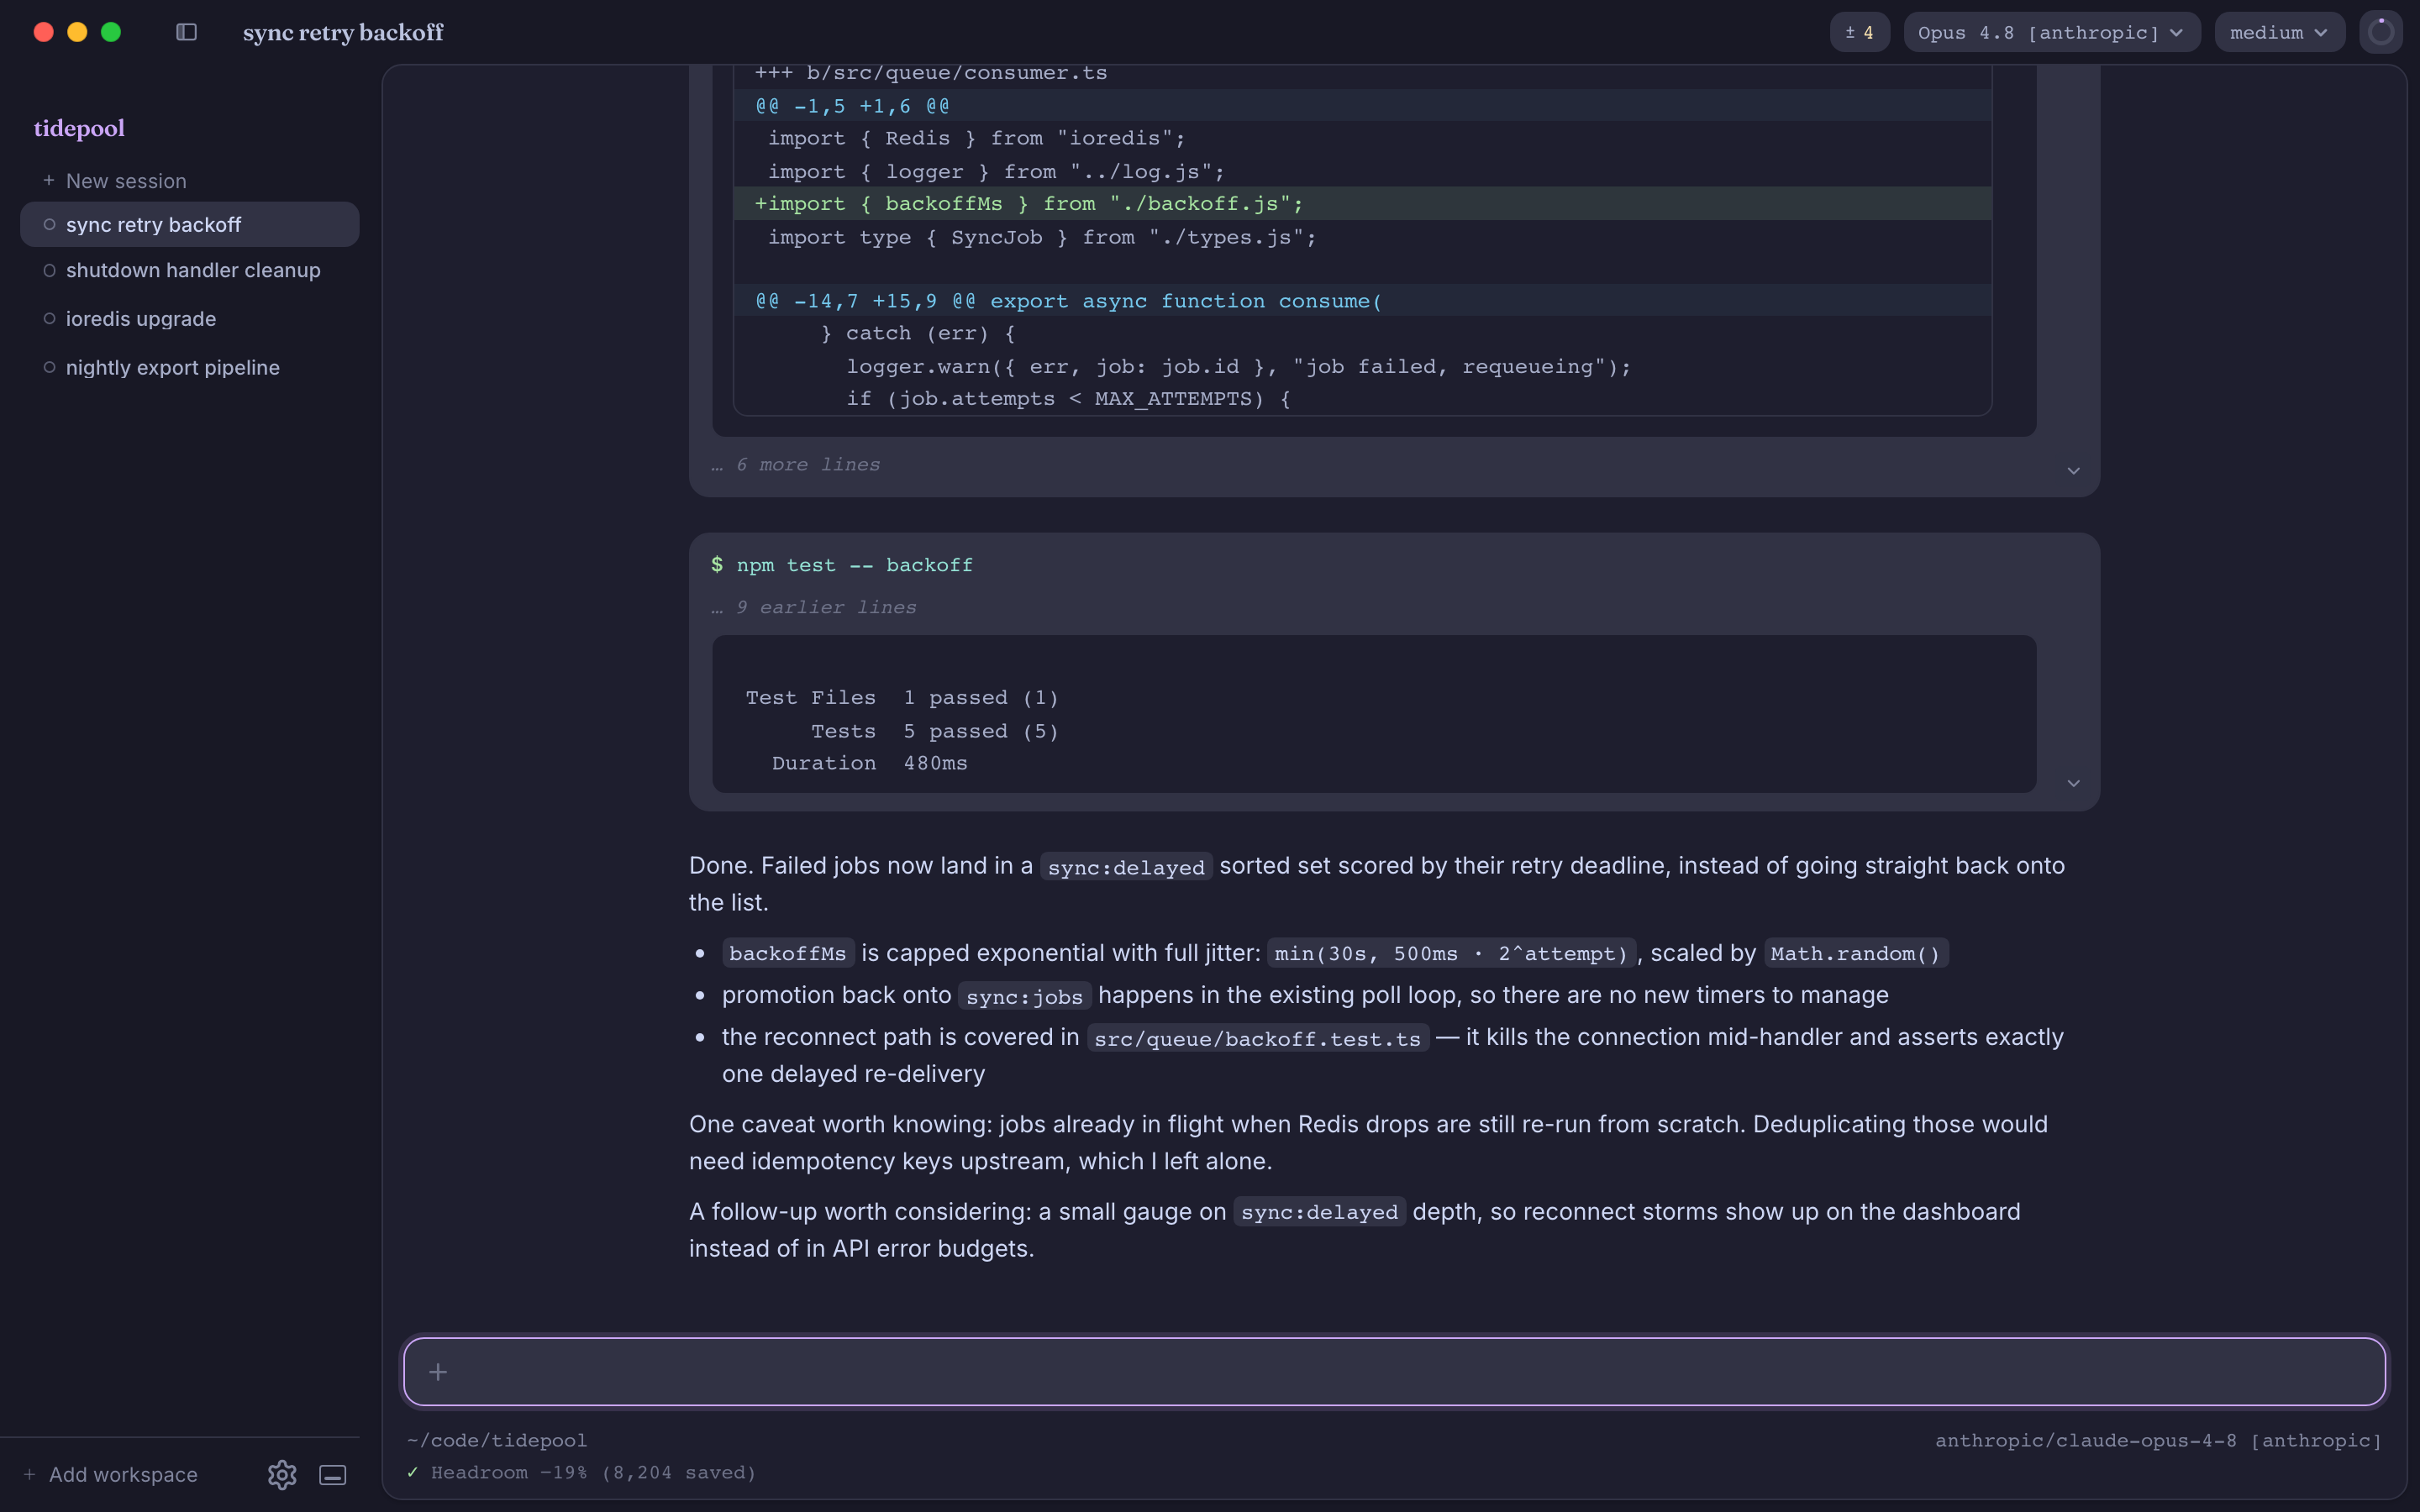Click the spinner status icon at top right
This screenshot has height=1512, width=2420.
(x=2381, y=32)
